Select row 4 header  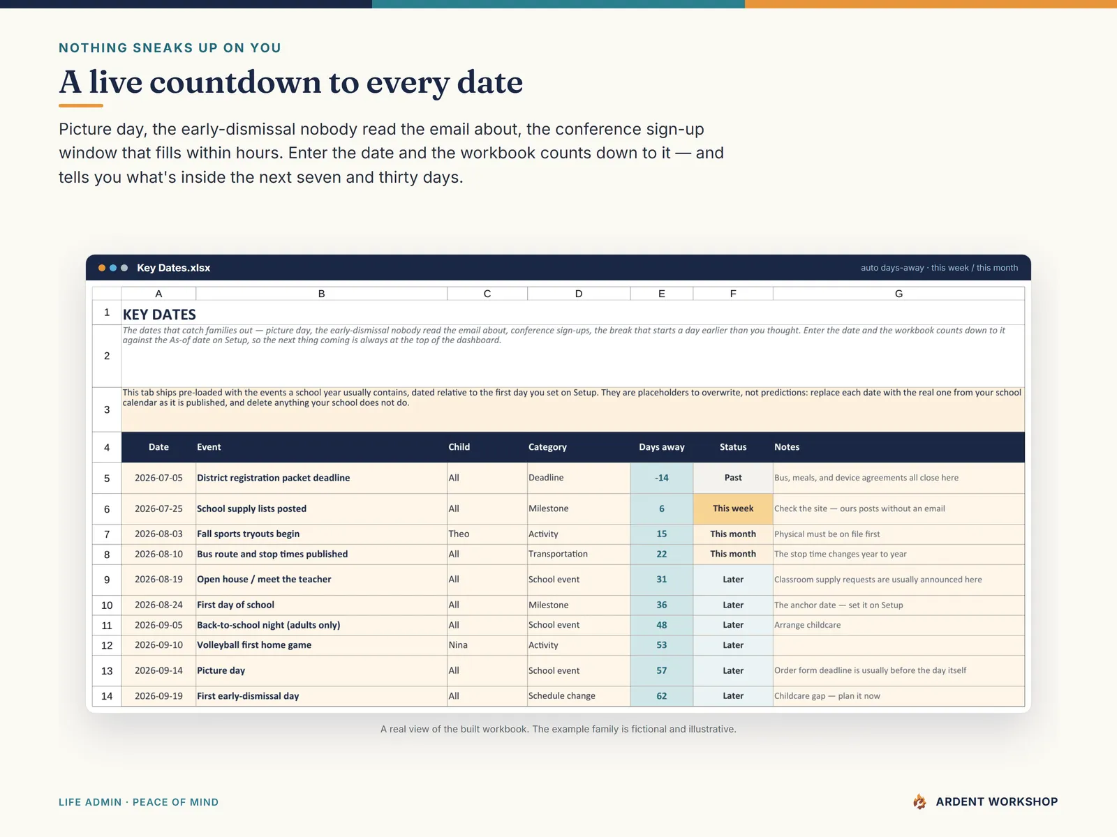[107, 447]
